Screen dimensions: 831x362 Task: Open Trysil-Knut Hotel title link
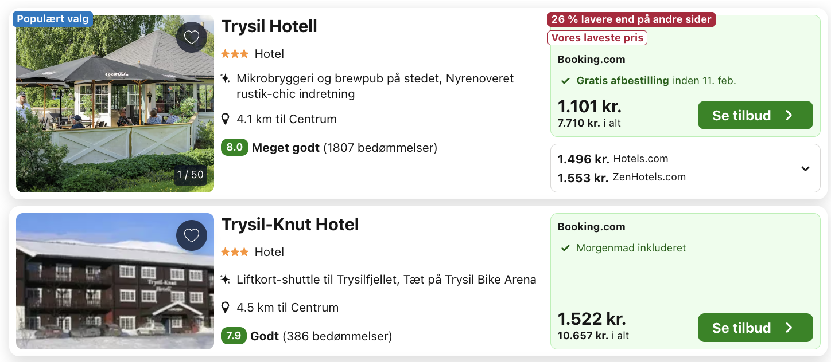pos(290,225)
